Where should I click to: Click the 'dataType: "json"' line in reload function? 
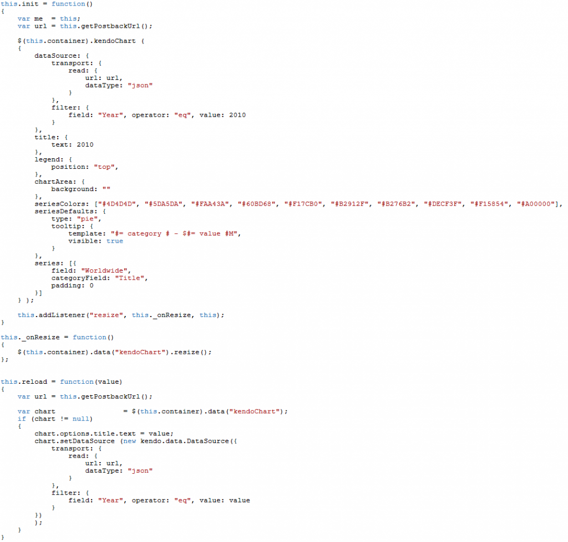click(x=119, y=471)
